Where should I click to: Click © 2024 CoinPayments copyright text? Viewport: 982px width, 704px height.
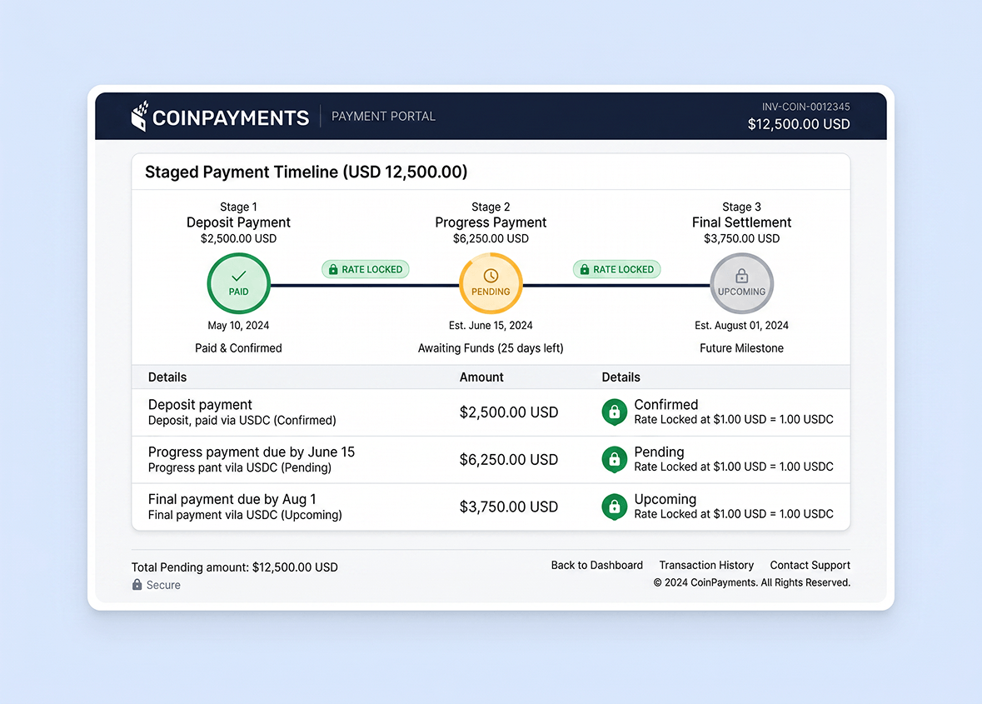pos(751,582)
